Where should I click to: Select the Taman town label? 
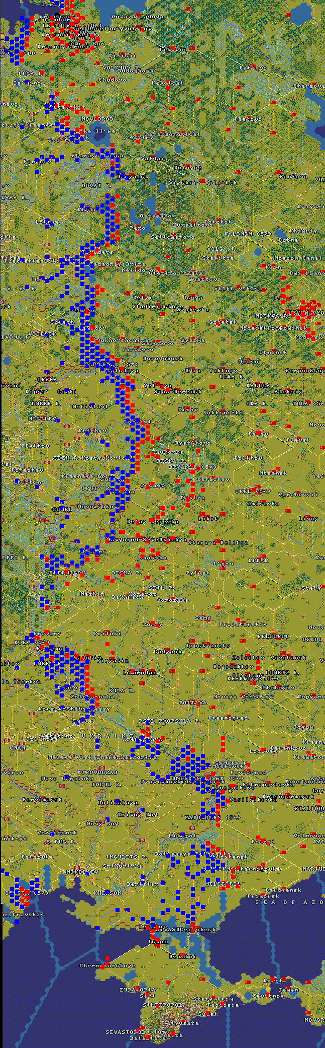288,990
